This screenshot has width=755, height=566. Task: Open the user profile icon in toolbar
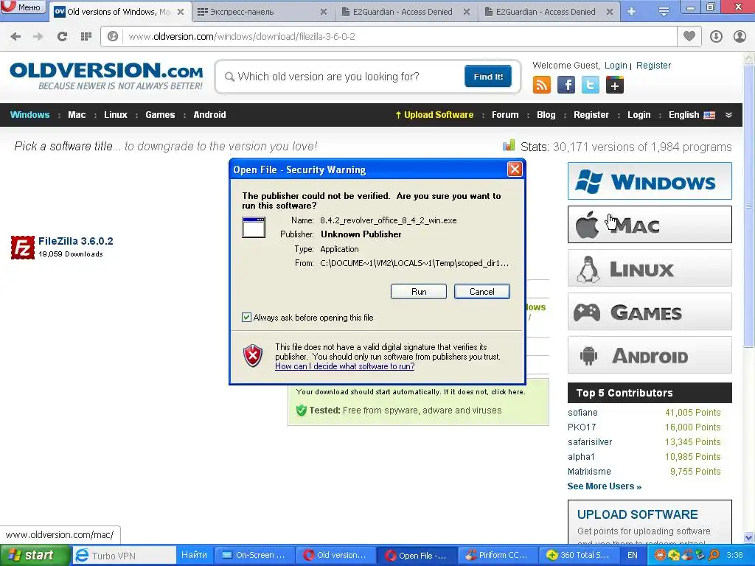pos(740,36)
